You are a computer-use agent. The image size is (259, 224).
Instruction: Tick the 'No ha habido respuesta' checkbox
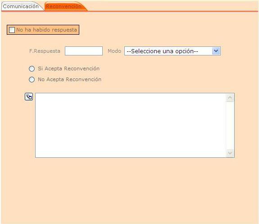[12, 30]
